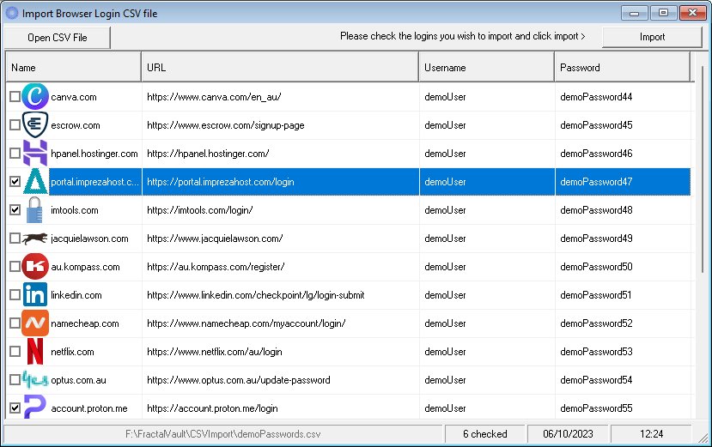Check the linkedin.com checkbox
Image resolution: width=712 pixels, height=447 pixels.
coord(15,294)
